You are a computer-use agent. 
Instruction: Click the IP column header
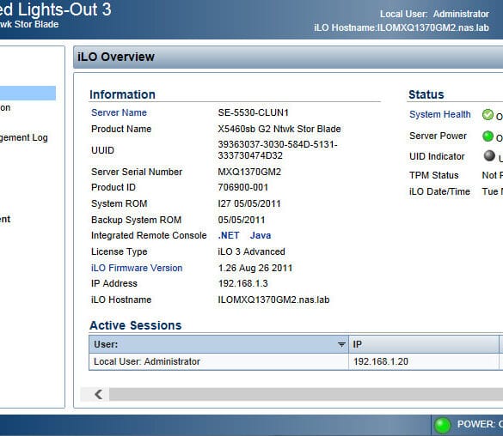click(423, 344)
